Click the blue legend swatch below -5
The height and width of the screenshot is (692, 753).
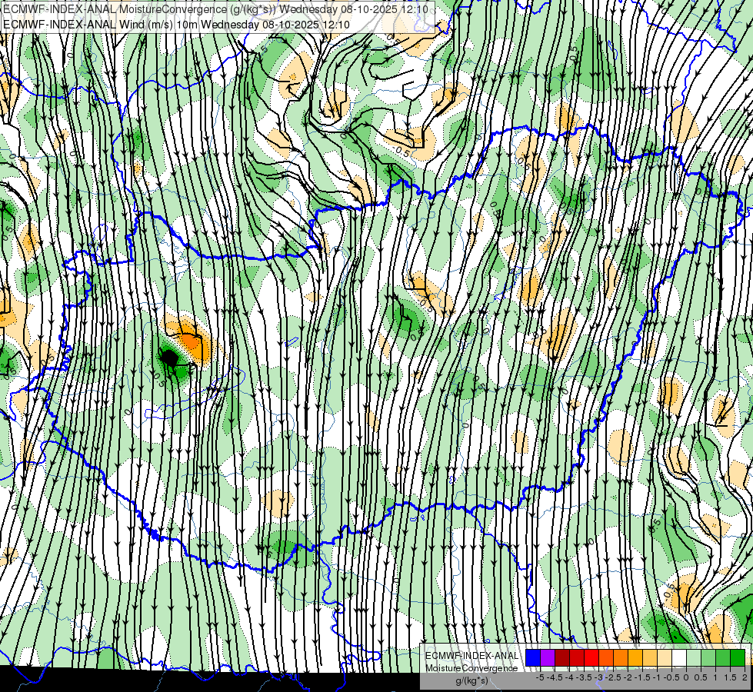tap(533, 657)
